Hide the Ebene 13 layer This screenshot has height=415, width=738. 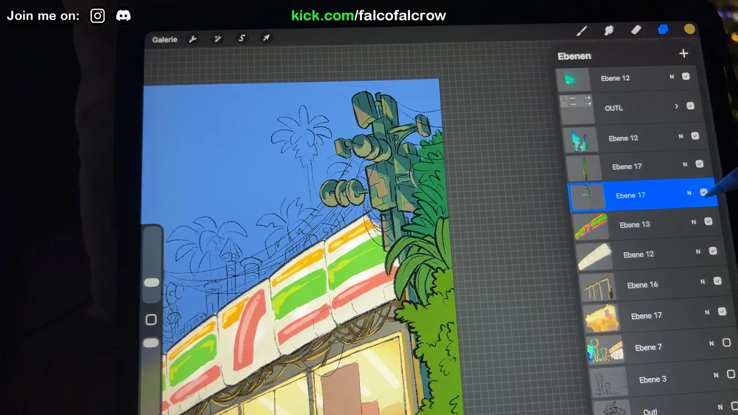(x=708, y=221)
